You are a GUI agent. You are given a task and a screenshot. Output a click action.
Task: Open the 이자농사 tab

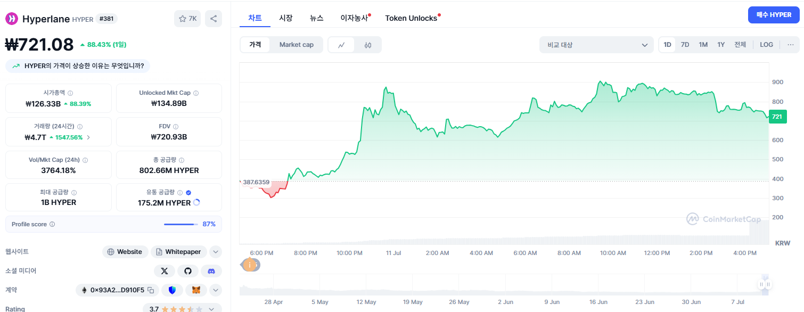click(x=355, y=18)
